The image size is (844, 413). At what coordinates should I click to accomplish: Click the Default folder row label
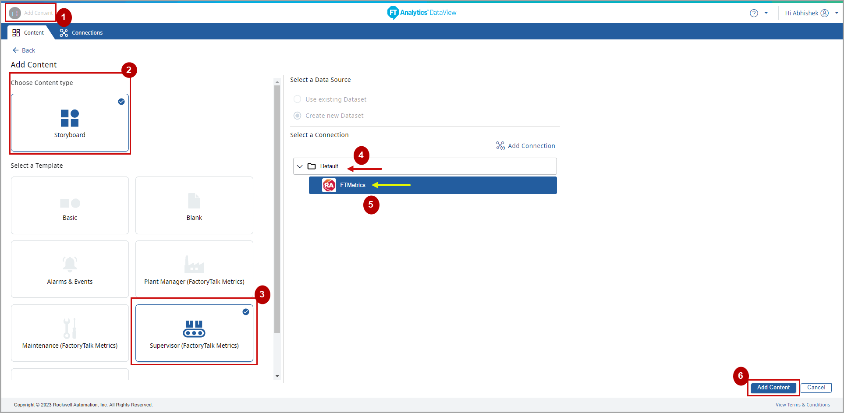coord(329,166)
